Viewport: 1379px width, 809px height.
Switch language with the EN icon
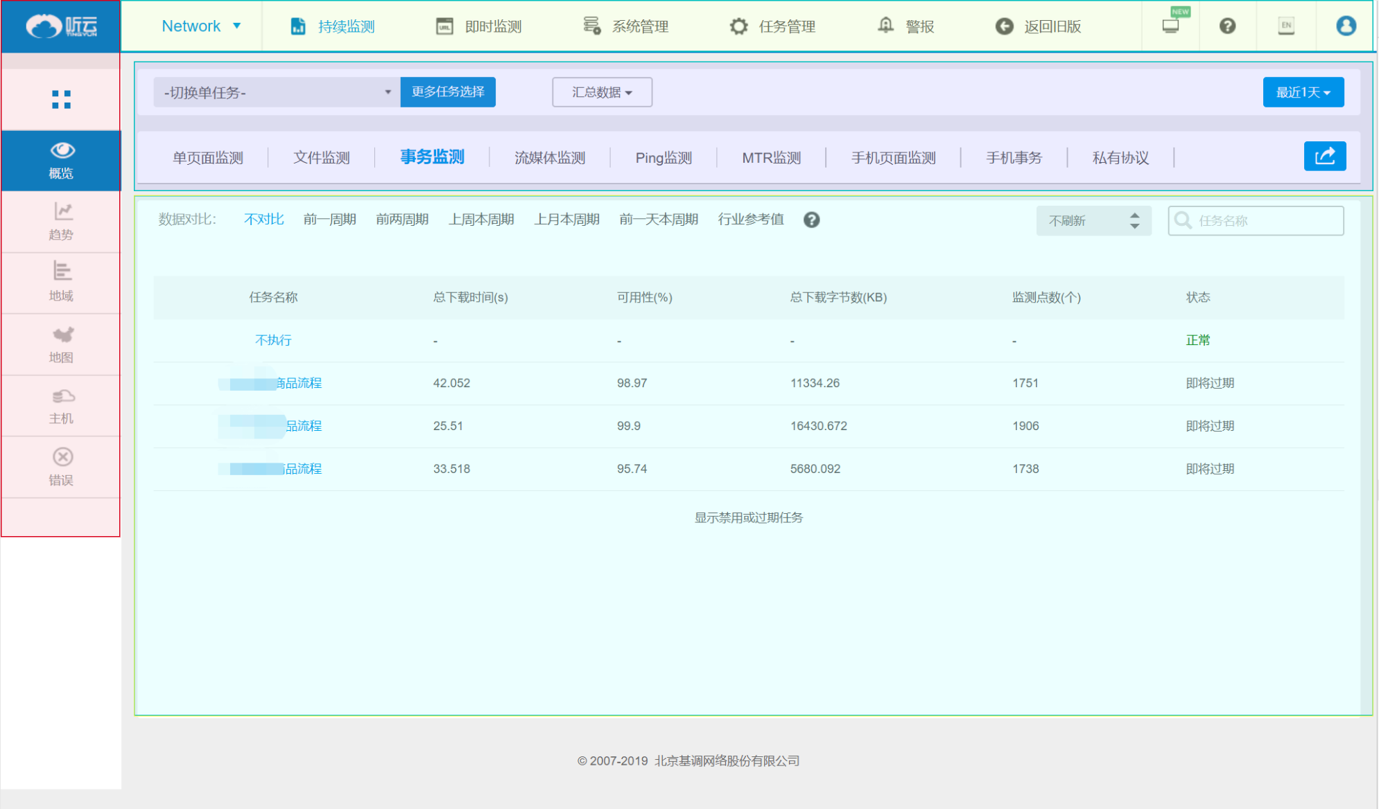(x=1286, y=26)
